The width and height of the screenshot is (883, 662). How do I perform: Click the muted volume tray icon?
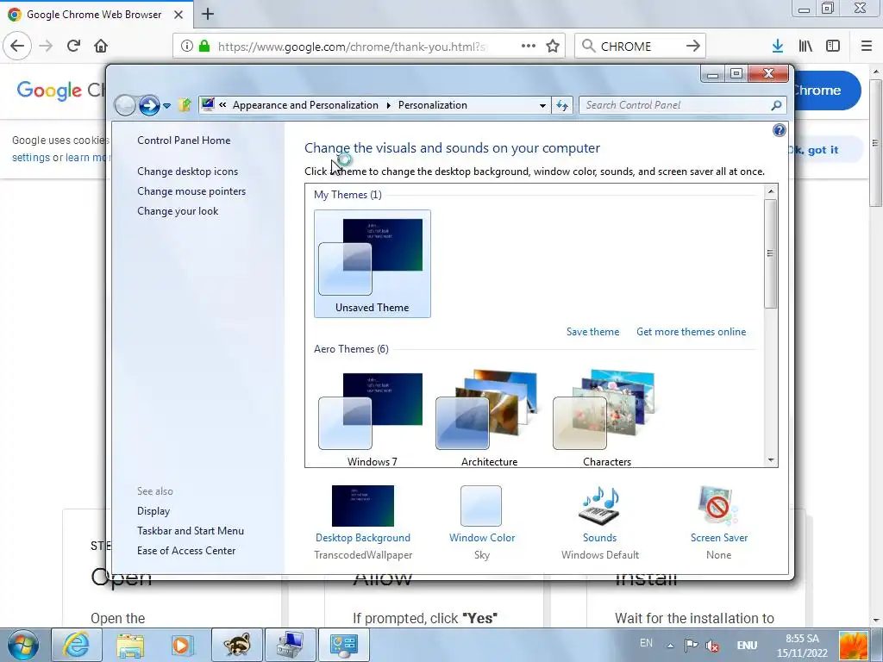pyautogui.click(x=712, y=646)
